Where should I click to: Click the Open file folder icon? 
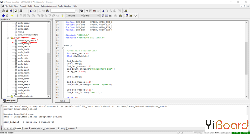tap(7, 11)
